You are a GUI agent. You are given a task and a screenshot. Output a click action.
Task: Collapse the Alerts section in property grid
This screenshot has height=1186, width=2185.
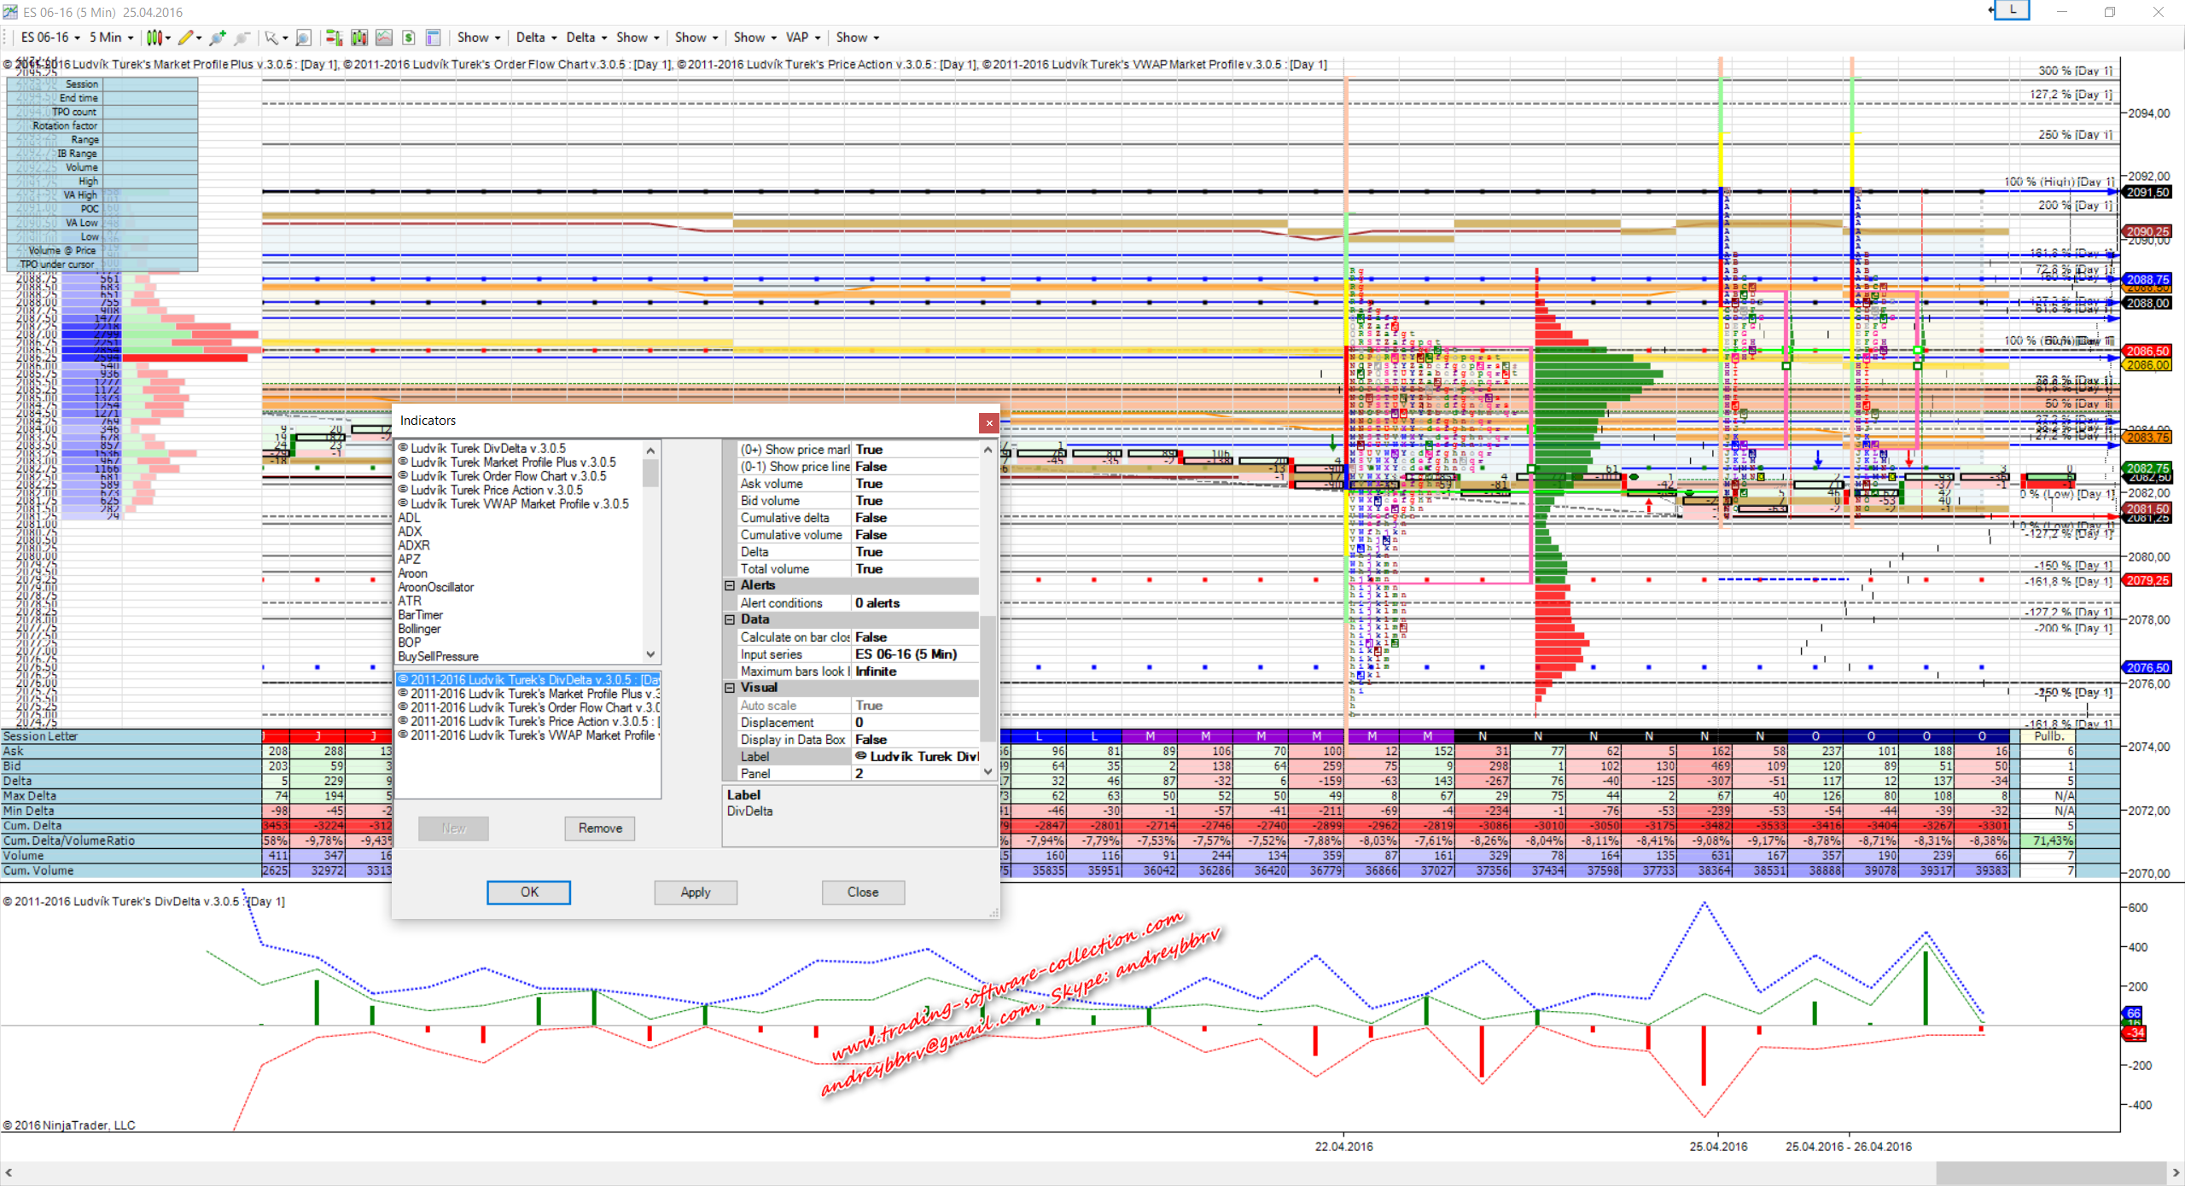click(x=730, y=585)
